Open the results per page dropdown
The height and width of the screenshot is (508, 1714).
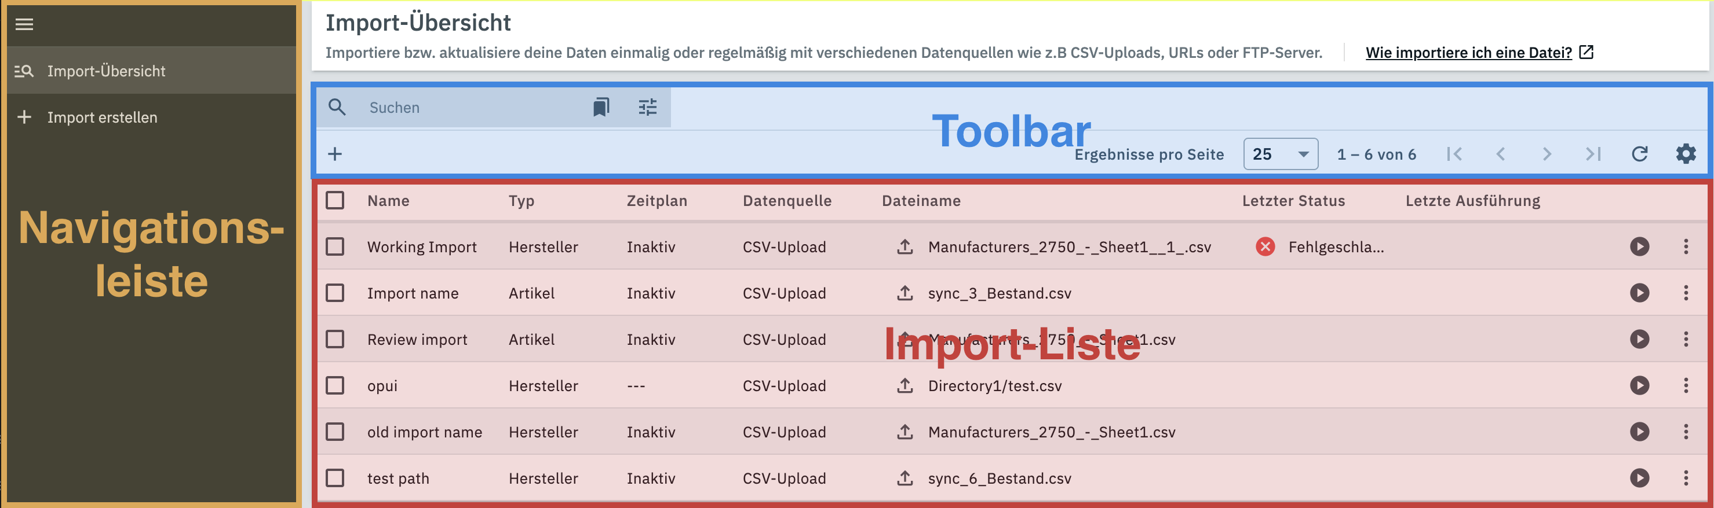[1280, 154]
